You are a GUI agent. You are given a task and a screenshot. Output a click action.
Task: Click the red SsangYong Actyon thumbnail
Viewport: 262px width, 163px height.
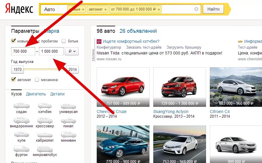180,87
